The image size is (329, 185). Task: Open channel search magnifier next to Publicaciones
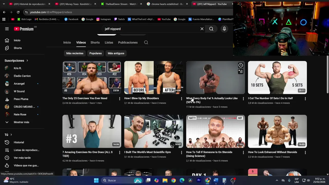click(146, 42)
